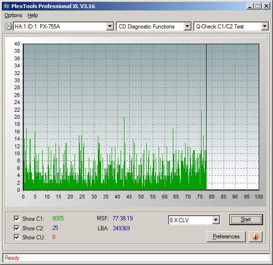The width and height of the screenshot is (273, 265).
Task: Click the Ready status bar text
Action: click(x=12, y=258)
